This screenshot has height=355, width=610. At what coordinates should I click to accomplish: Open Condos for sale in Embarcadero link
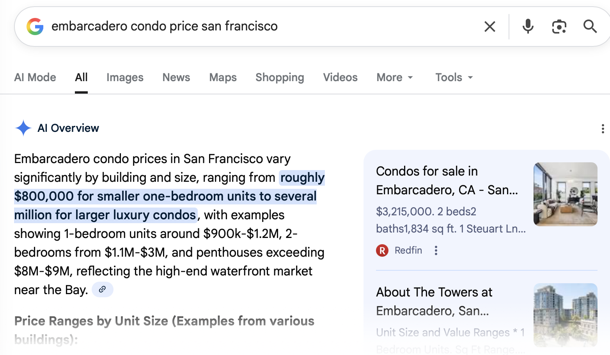tap(447, 180)
